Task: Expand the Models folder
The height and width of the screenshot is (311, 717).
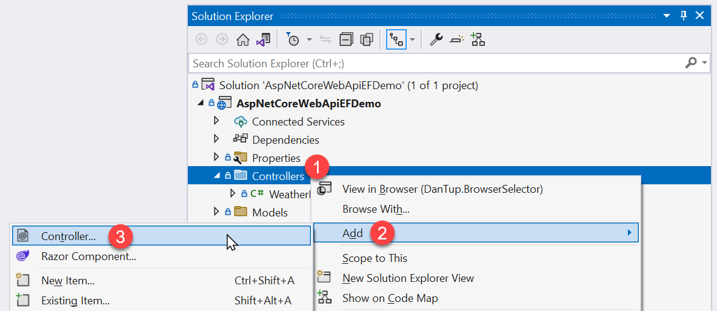Action: coord(217,211)
